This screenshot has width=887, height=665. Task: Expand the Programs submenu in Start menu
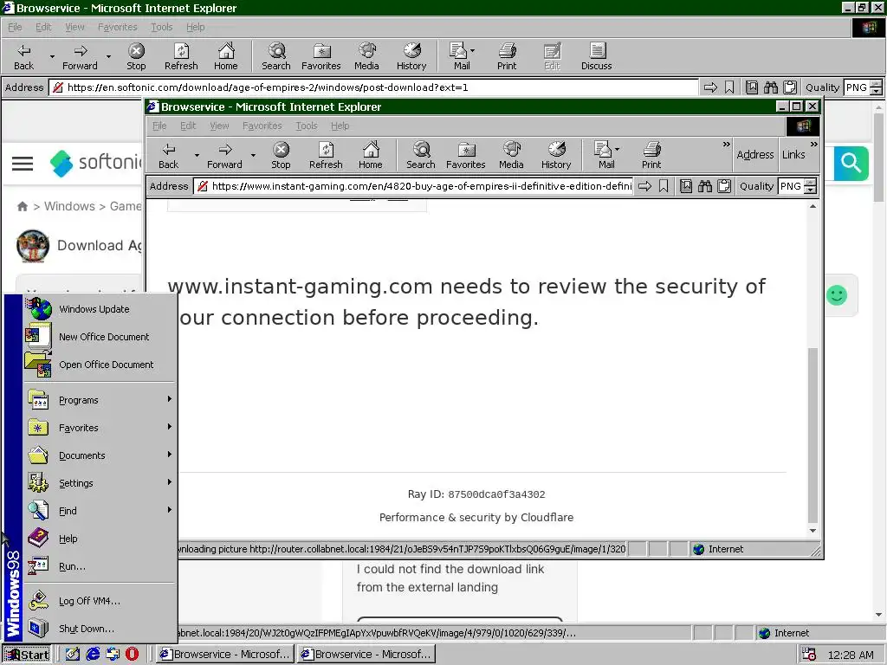(100, 400)
